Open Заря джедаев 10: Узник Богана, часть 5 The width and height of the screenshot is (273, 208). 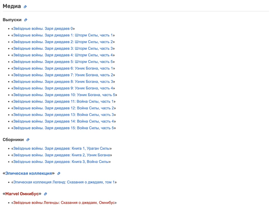tap(64, 95)
